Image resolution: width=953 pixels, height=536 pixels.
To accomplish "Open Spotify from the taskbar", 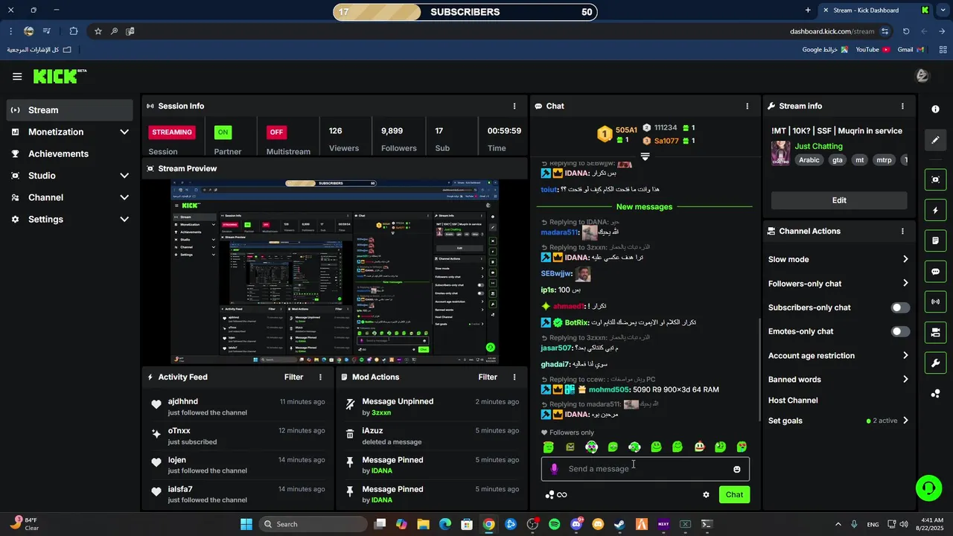I will point(554,524).
